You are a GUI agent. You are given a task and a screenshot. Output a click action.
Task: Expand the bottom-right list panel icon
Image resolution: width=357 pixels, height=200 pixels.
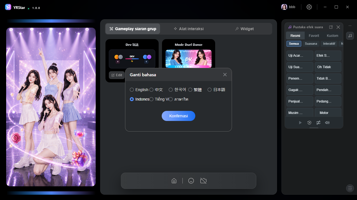pos(350,188)
